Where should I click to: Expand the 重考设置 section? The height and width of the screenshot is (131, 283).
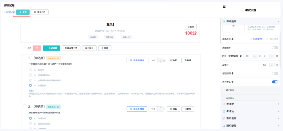[x=250, y=118]
